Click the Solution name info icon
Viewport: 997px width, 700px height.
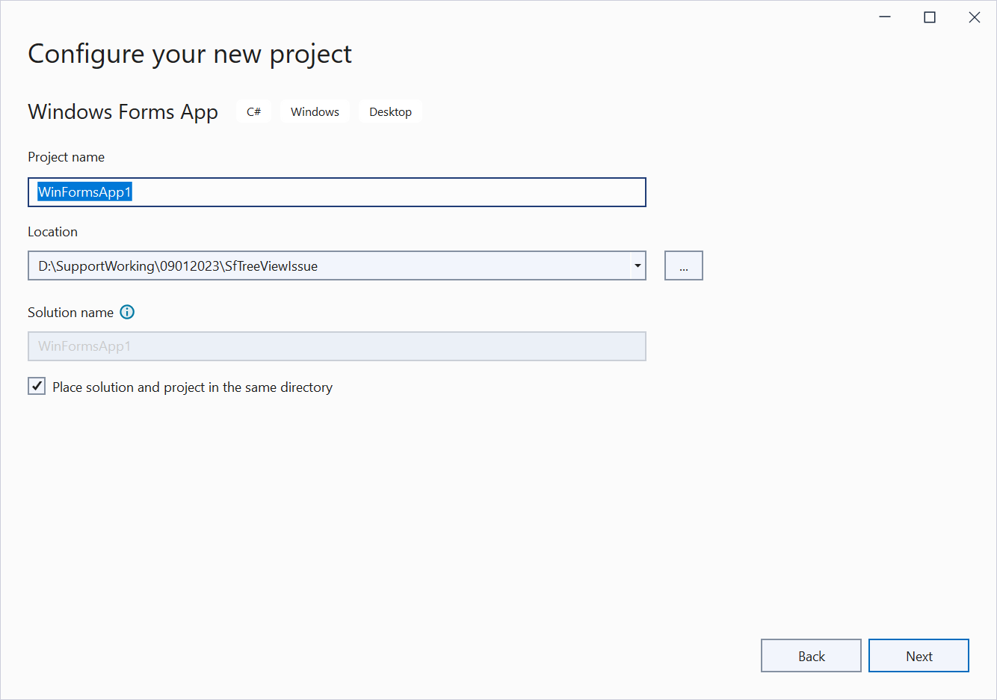click(x=127, y=312)
